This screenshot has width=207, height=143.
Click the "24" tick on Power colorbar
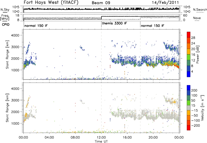pyautogui.click(x=193, y=43)
